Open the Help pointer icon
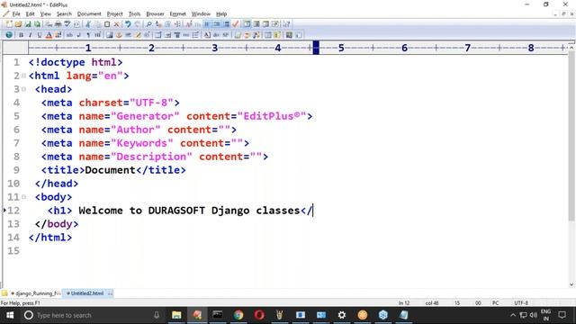The width and height of the screenshot is (576, 324). (287, 24)
